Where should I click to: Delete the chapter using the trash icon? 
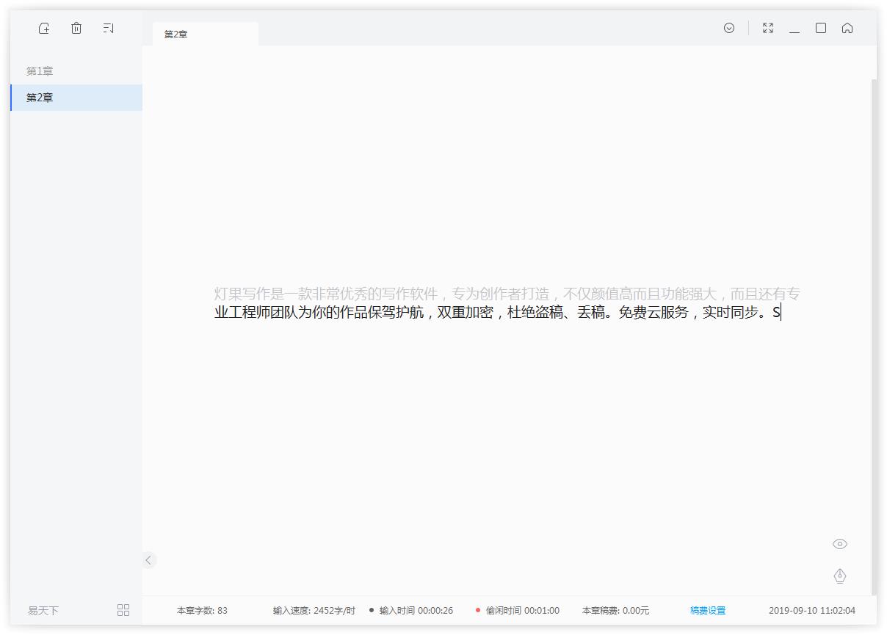tap(76, 28)
